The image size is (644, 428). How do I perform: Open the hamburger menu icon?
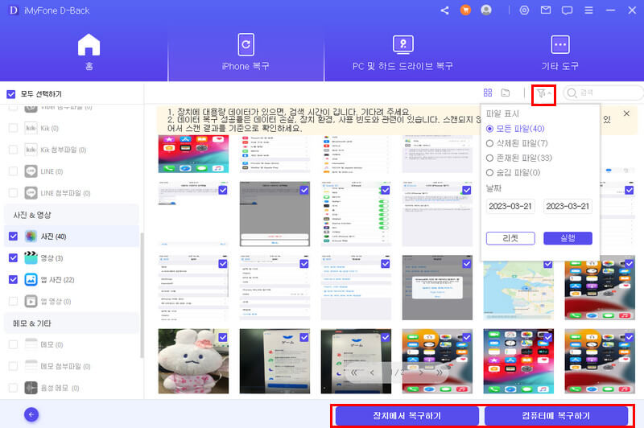coord(588,10)
